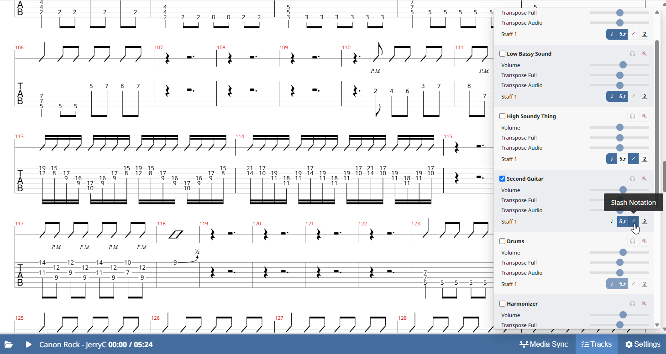Uncheck the Second Guitar track checkbox

(x=503, y=179)
